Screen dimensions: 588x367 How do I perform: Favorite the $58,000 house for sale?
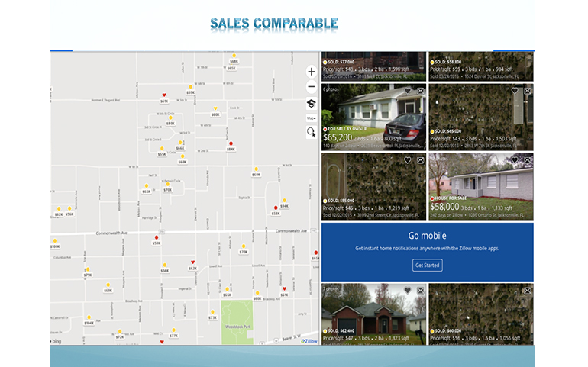point(515,160)
